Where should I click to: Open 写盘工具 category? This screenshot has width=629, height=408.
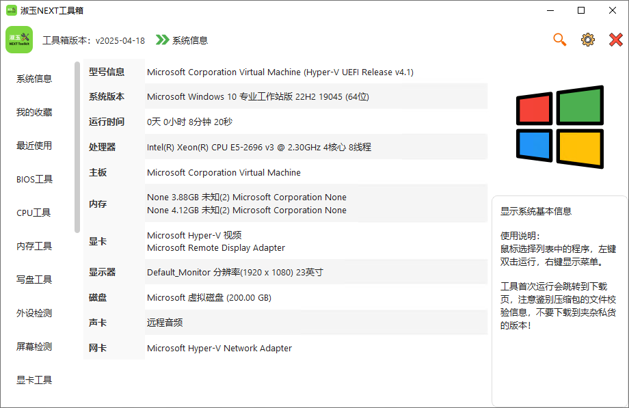coord(34,280)
